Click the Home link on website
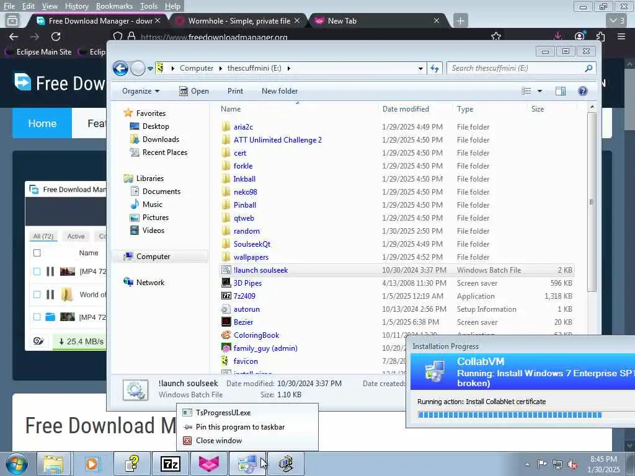This screenshot has width=635, height=476. [42, 123]
